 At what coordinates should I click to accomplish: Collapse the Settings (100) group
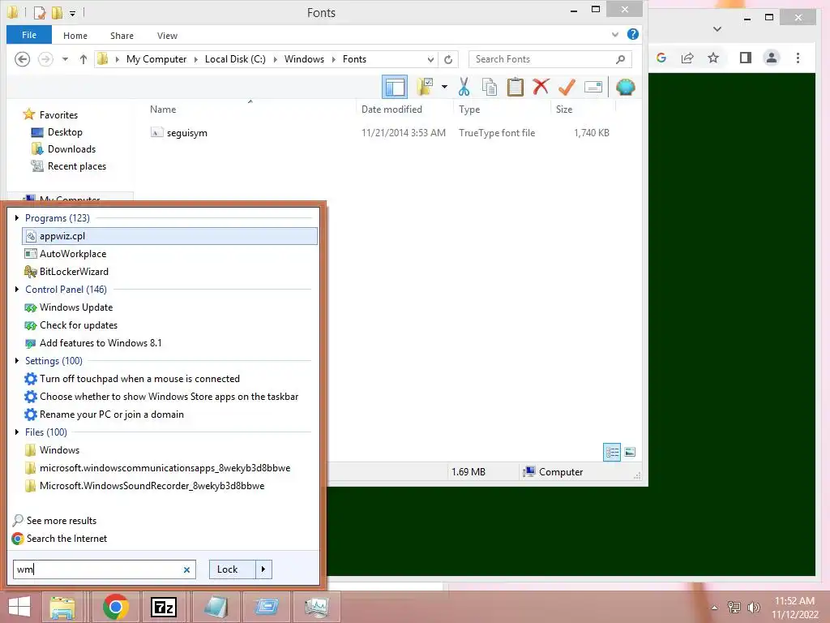pos(17,361)
